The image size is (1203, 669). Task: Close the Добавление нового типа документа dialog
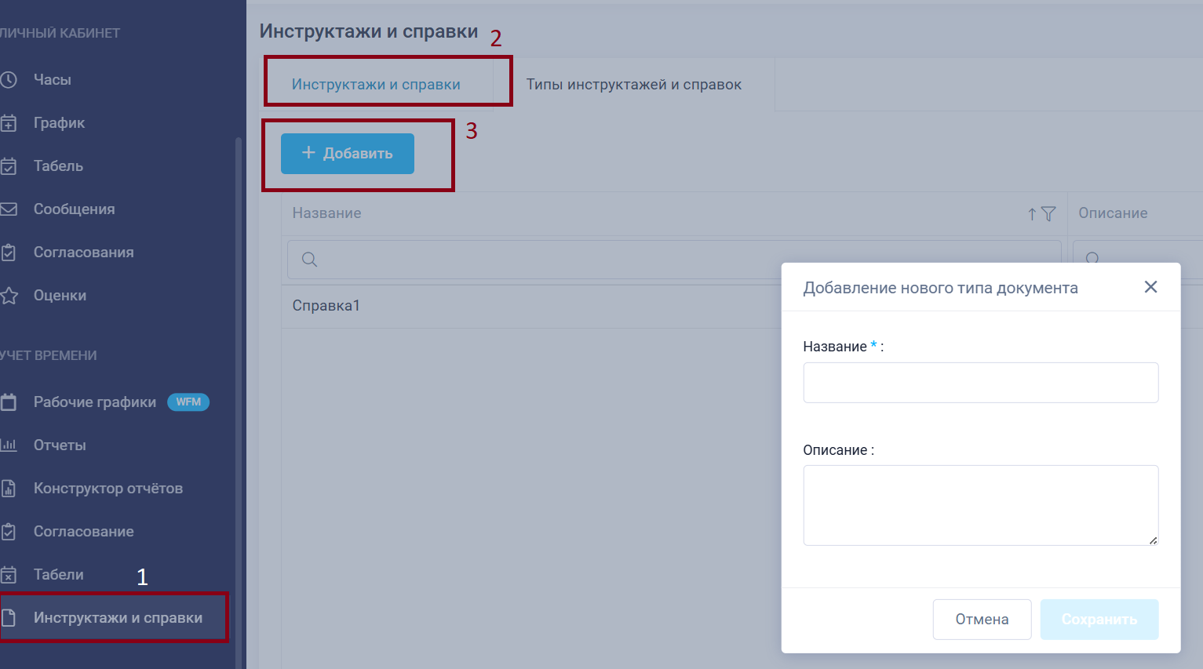(x=1150, y=287)
